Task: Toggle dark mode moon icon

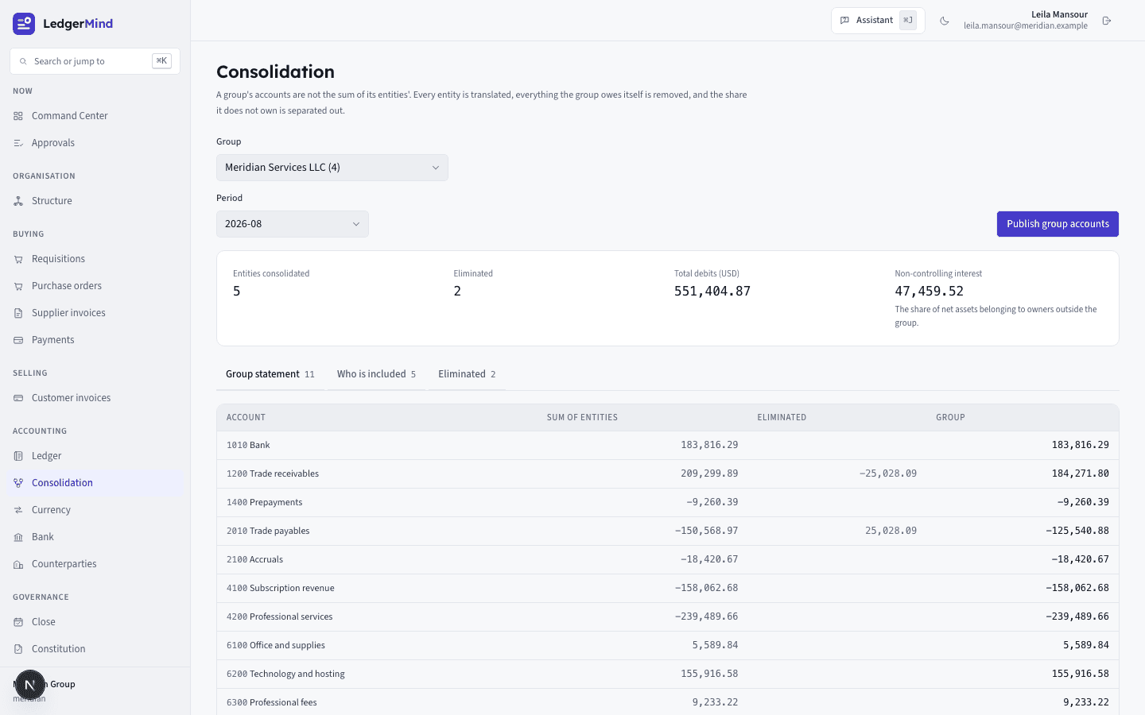Action: click(x=945, y=21)
